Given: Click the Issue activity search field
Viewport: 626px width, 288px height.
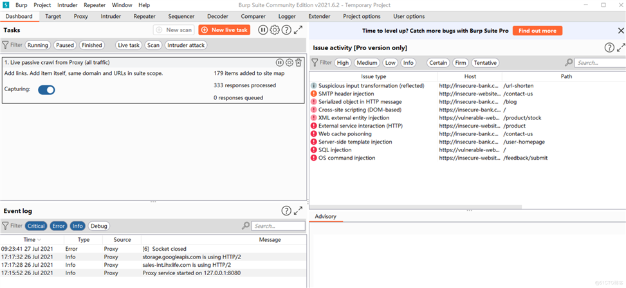Looking at the screenshot, I should (x=600, y=62).
